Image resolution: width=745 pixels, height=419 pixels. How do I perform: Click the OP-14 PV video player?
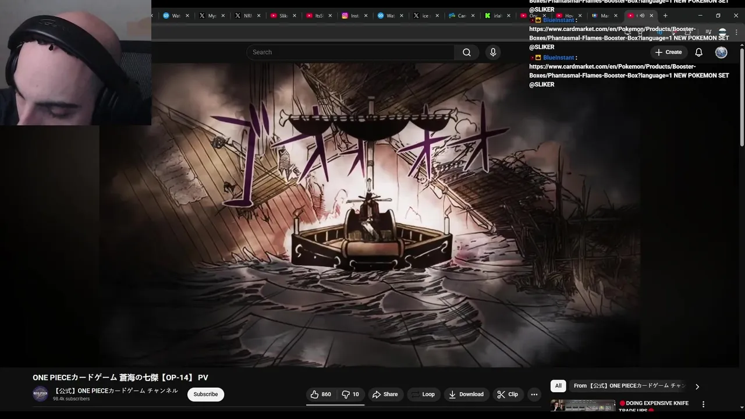(370, 214)
